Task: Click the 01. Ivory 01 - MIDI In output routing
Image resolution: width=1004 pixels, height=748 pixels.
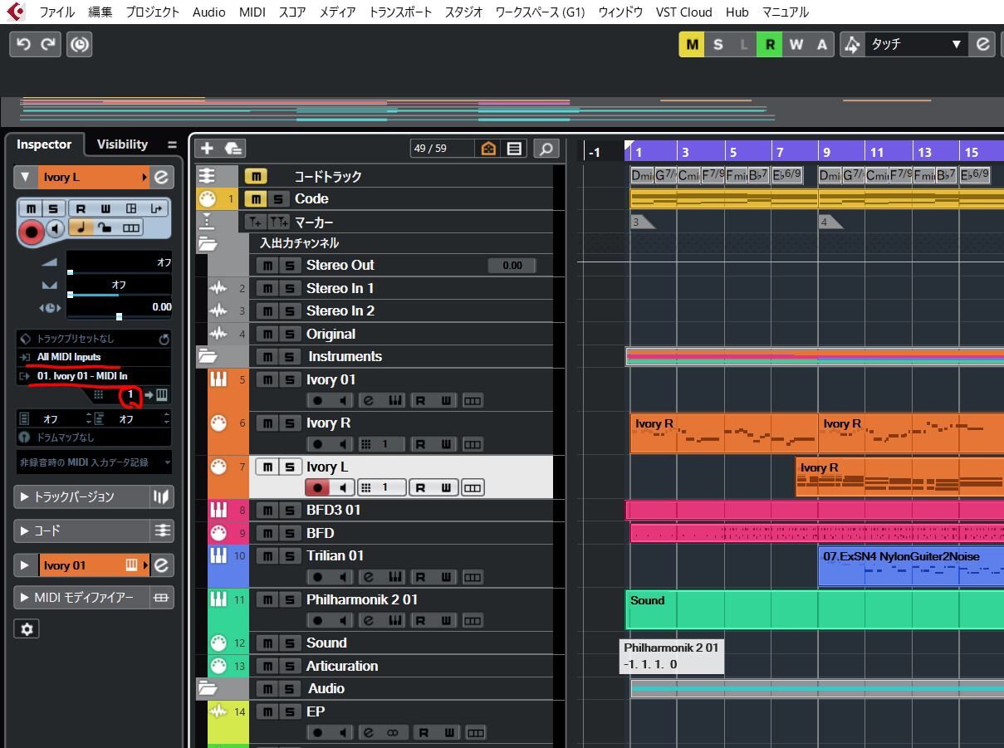Action: pos(94,376)
